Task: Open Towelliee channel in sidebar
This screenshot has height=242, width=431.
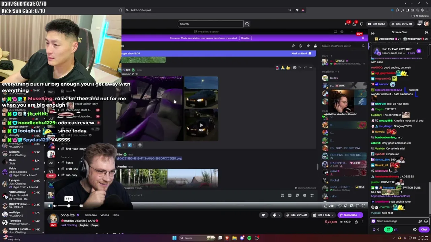Action: [23, 222]
